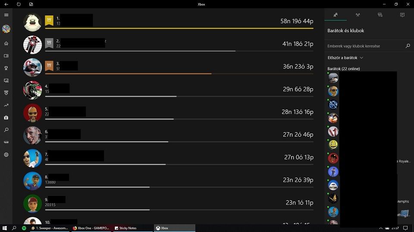
Task: Click the Search magnifier in the left sidebar
Action: 6,130
